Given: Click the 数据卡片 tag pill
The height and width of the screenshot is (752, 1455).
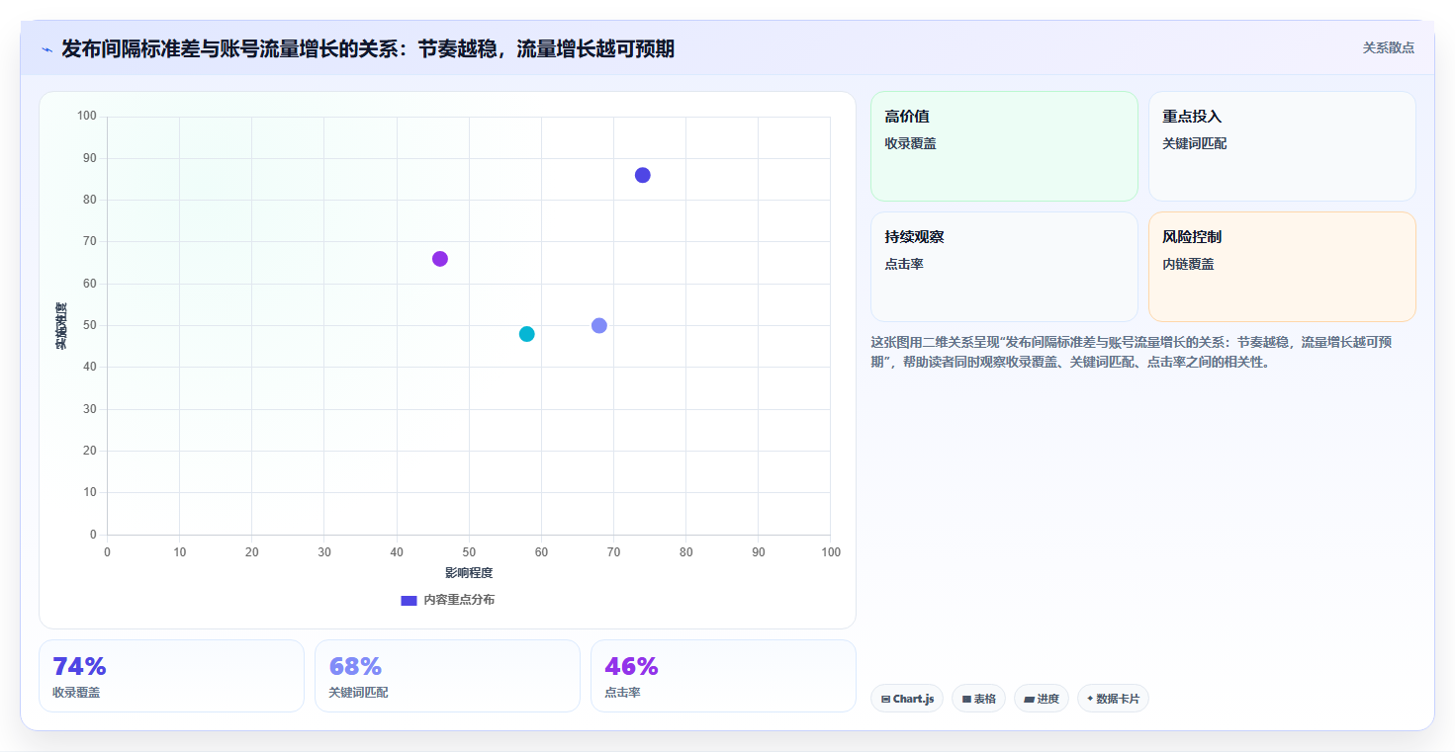Looking at the screenshot, I should click(1113, 699).
